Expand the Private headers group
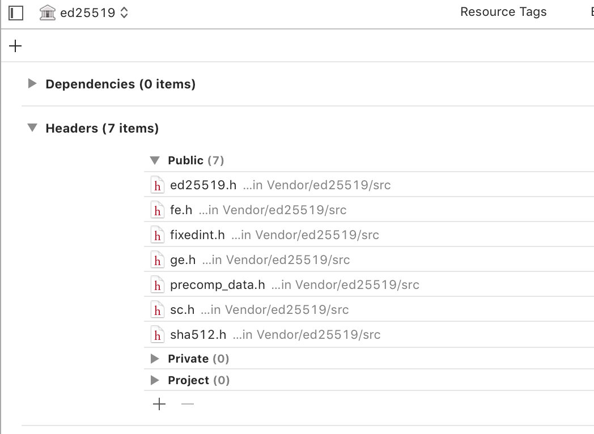The height and width of the screenshot is (434, 594). pyautogui.click(x=154, y=359)
